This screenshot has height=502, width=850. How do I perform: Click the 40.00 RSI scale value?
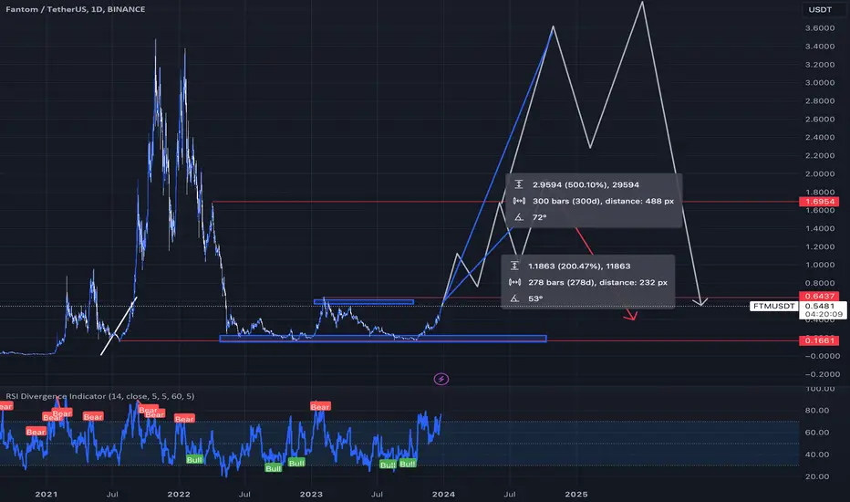click(x=817, y=455)
